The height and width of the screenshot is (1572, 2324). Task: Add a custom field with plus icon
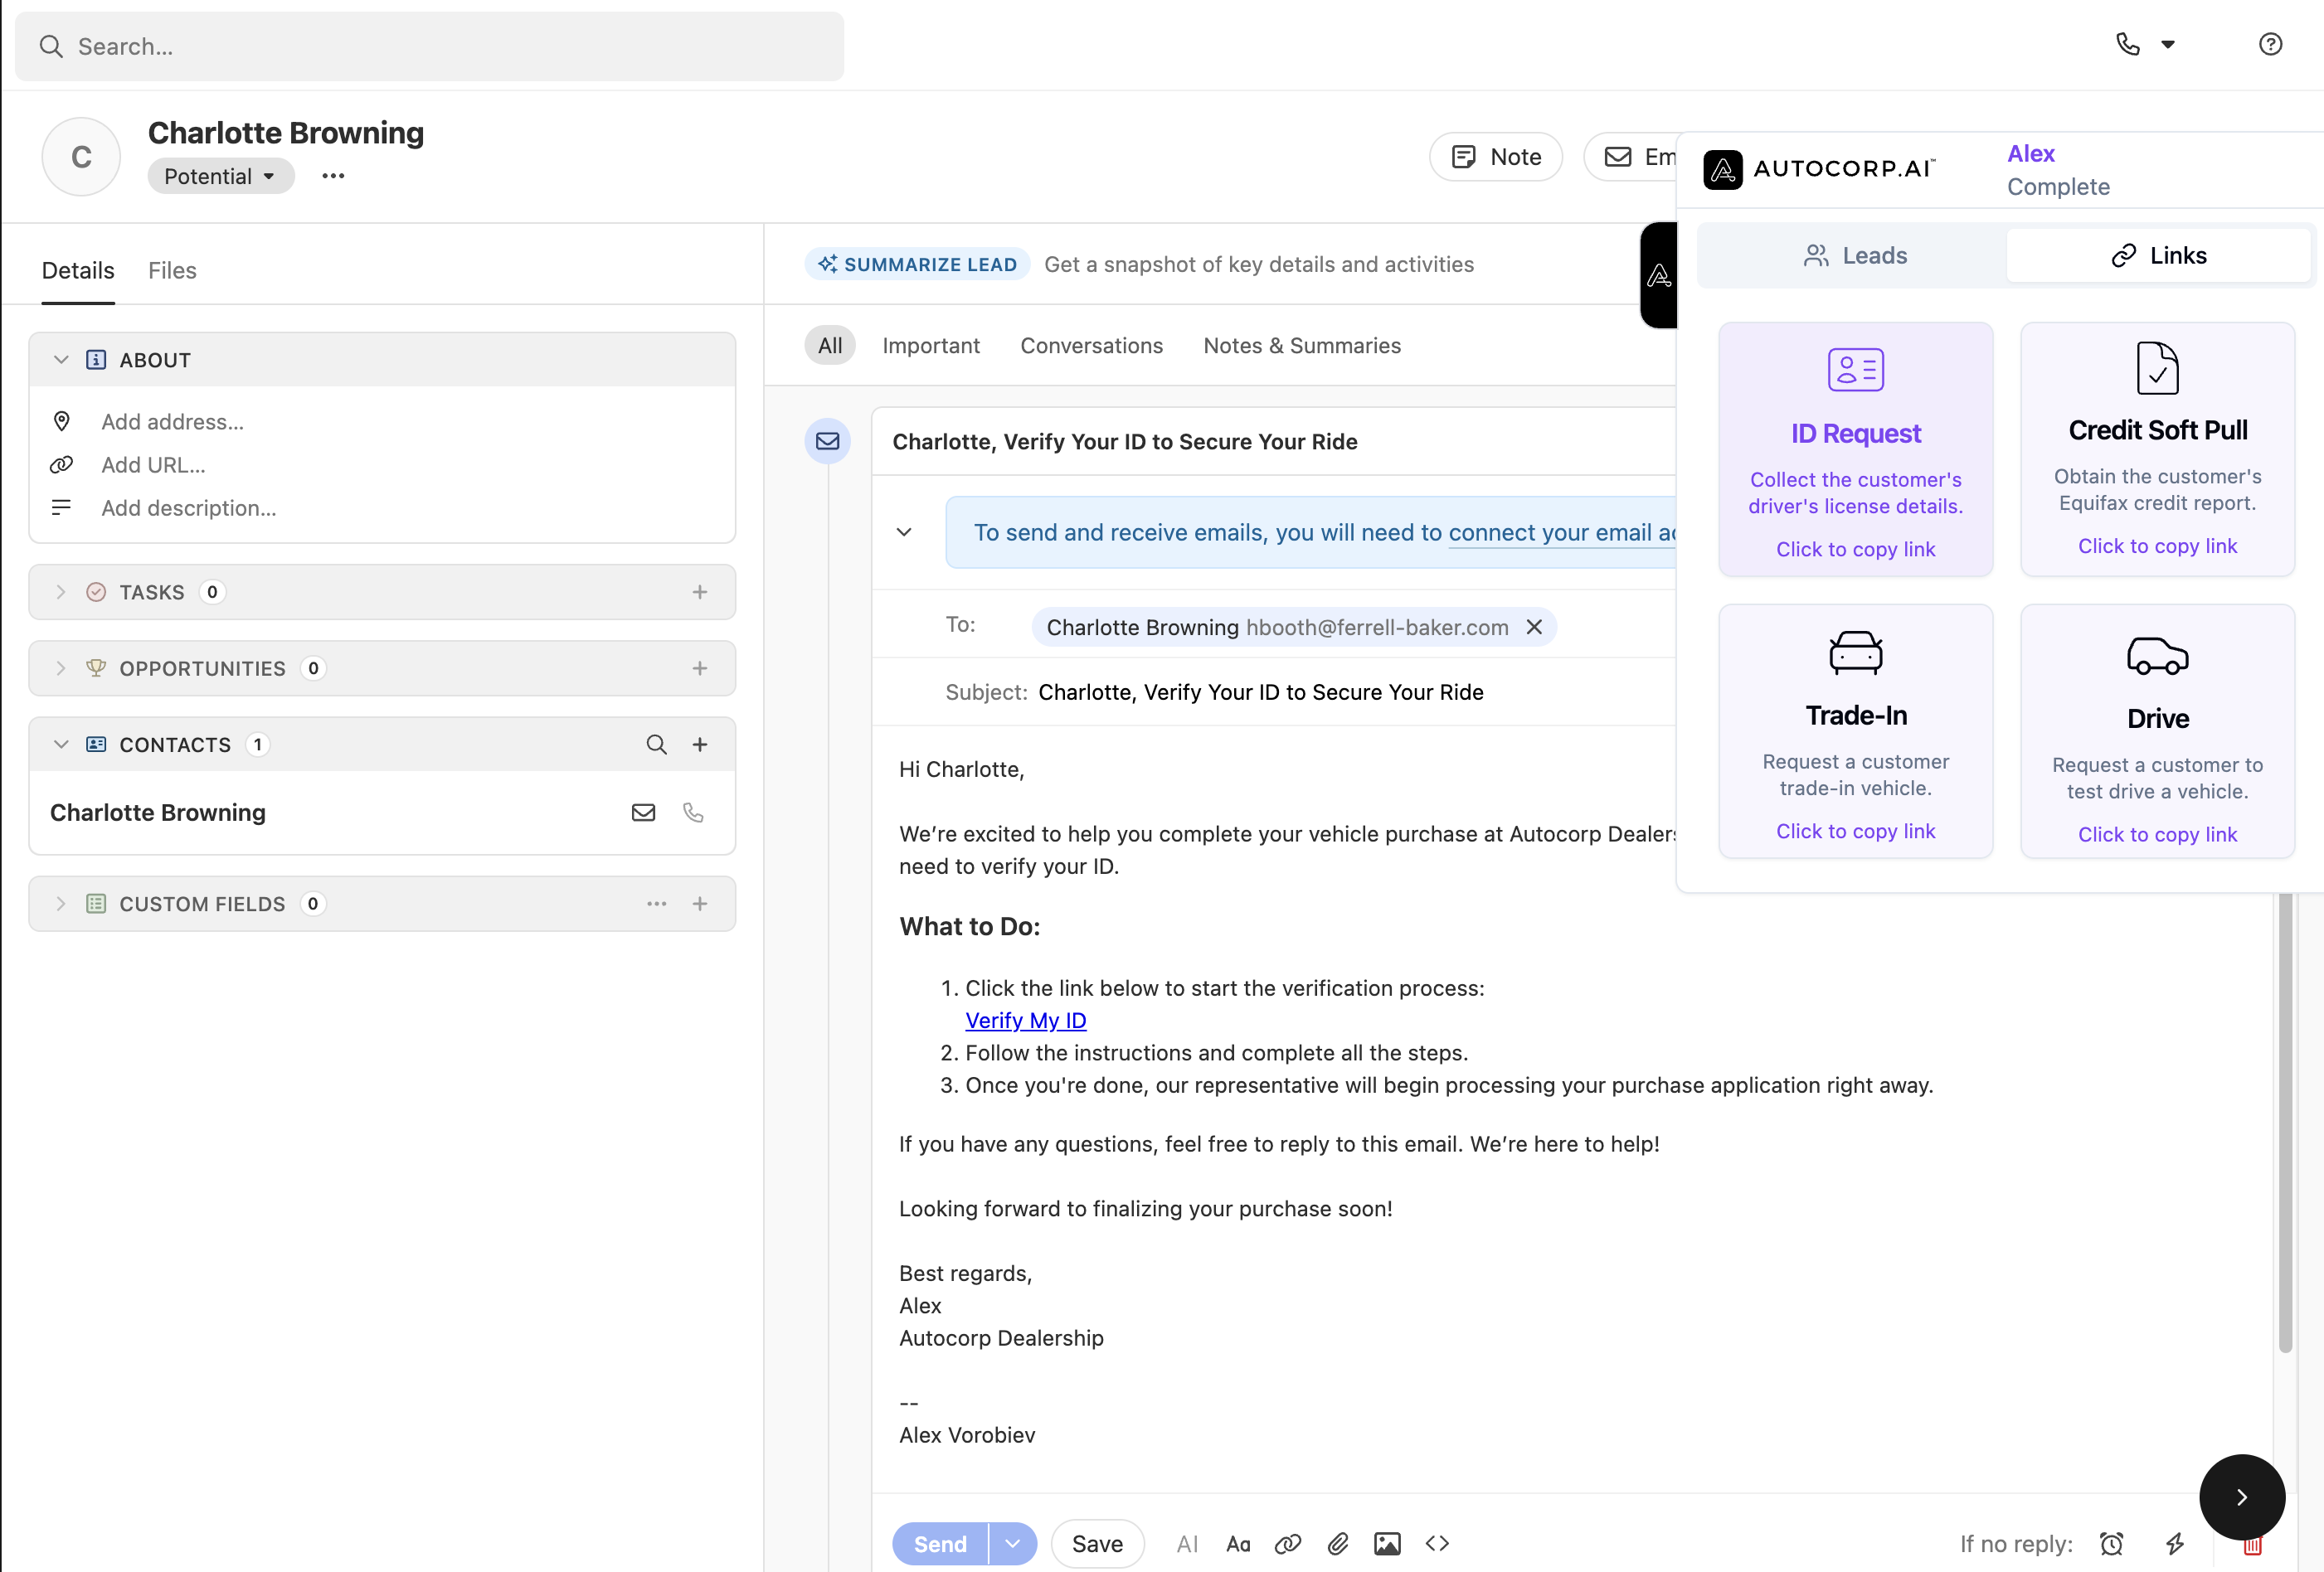[700, 904]
